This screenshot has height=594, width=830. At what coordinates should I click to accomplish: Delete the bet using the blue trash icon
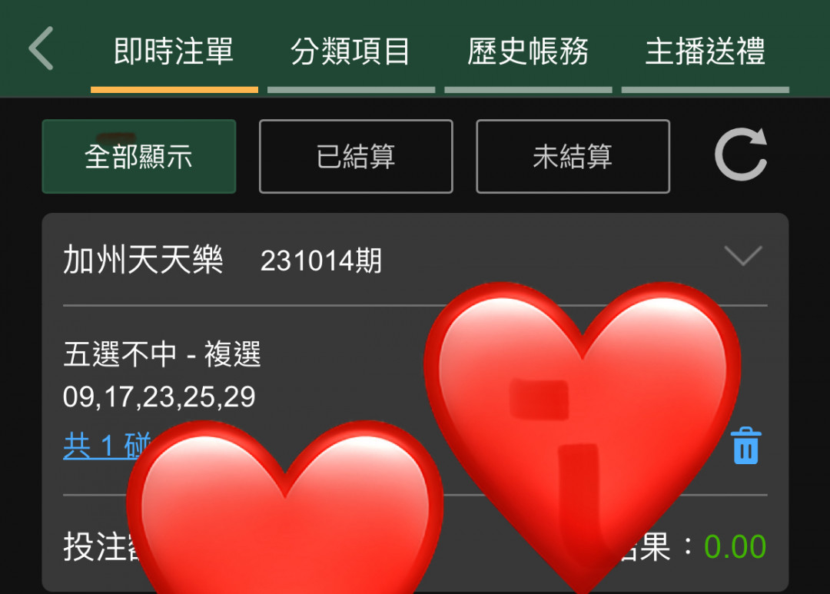[x=745, y=446]
